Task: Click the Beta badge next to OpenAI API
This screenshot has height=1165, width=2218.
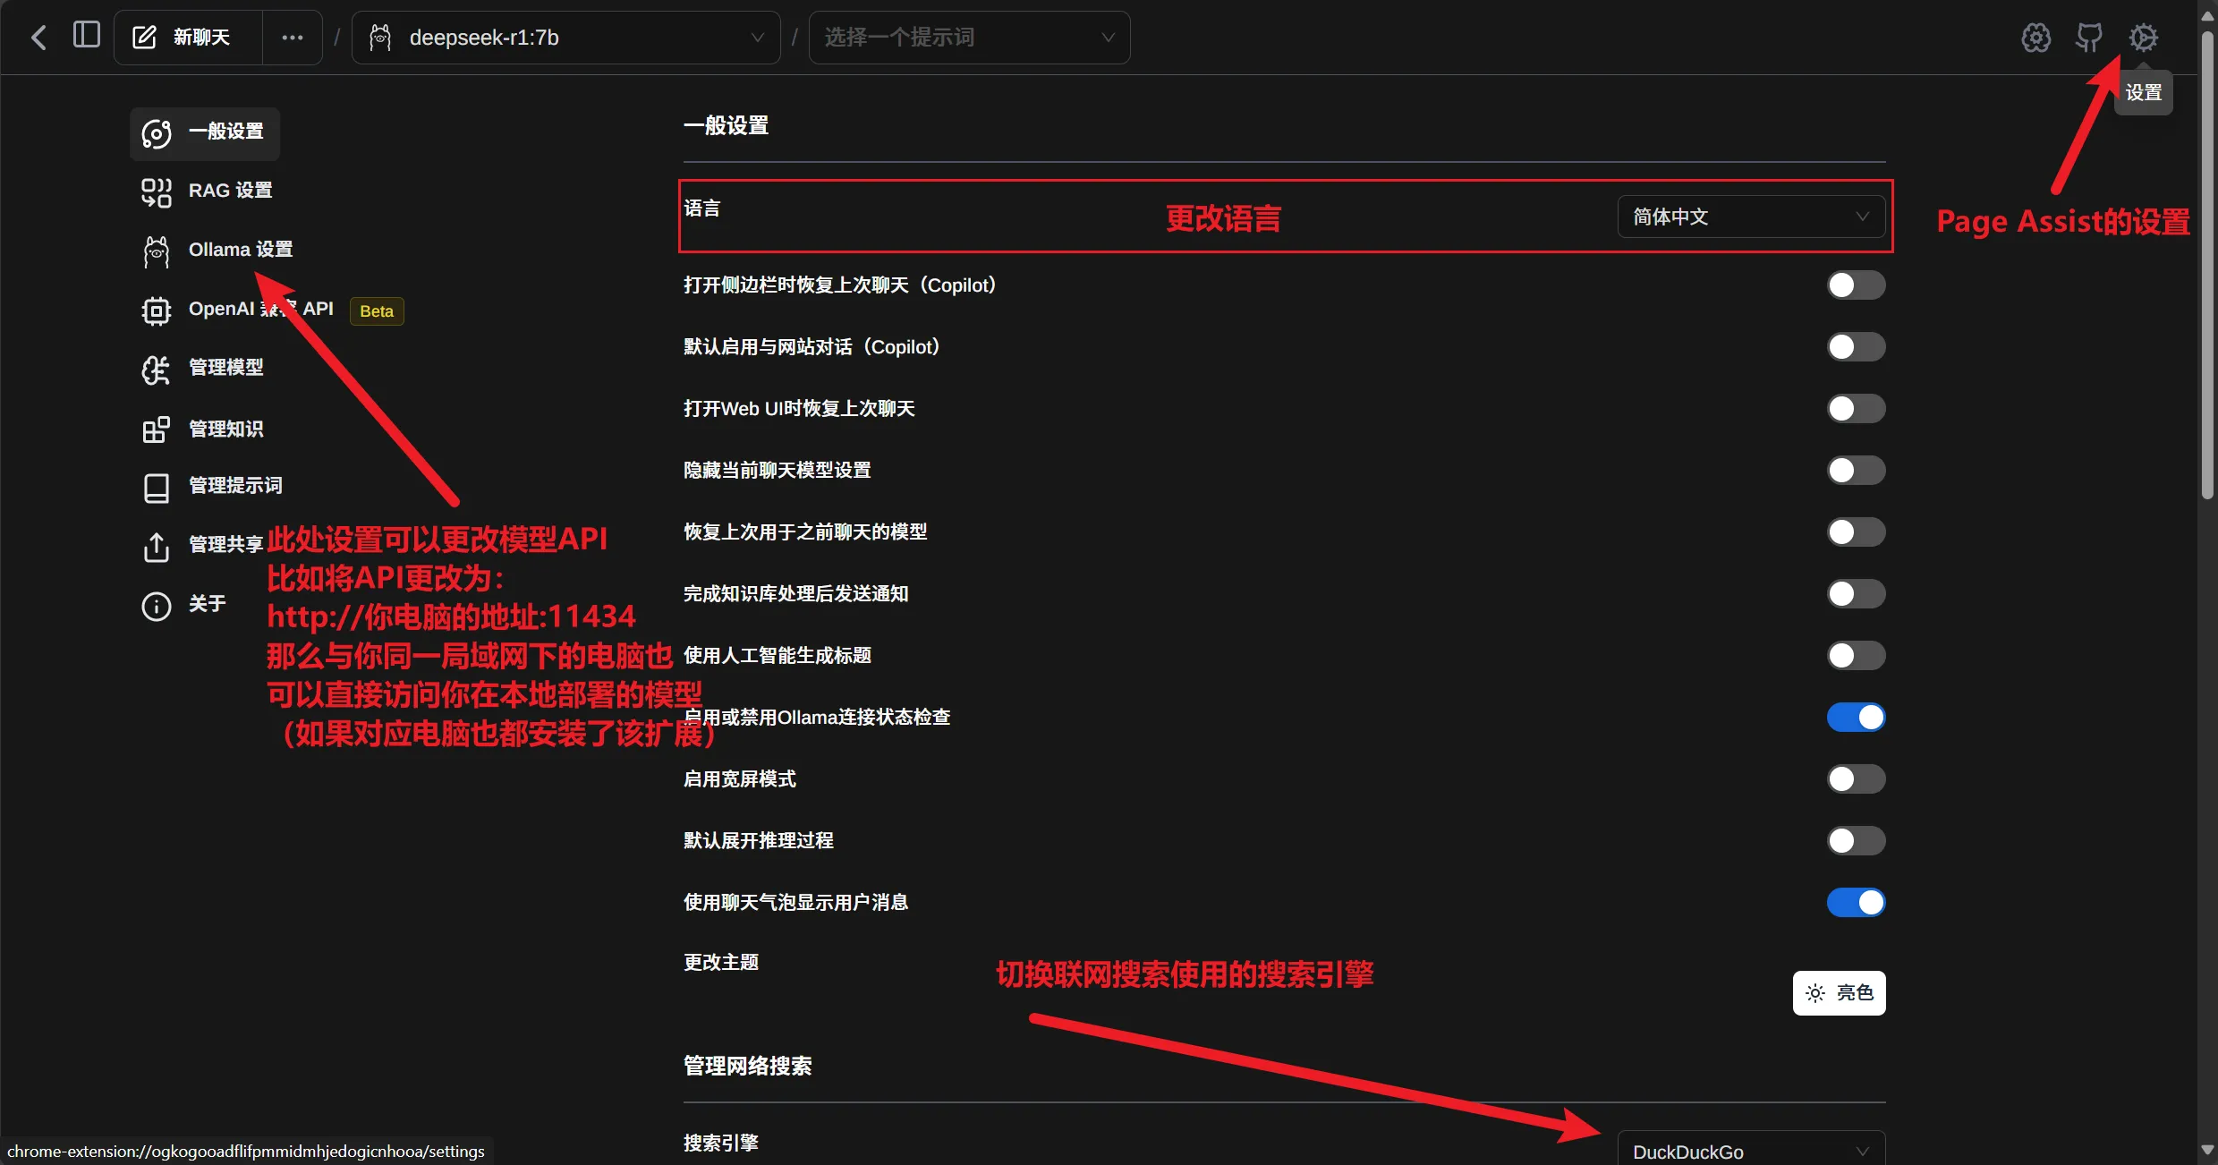Action: coord(377,310)
